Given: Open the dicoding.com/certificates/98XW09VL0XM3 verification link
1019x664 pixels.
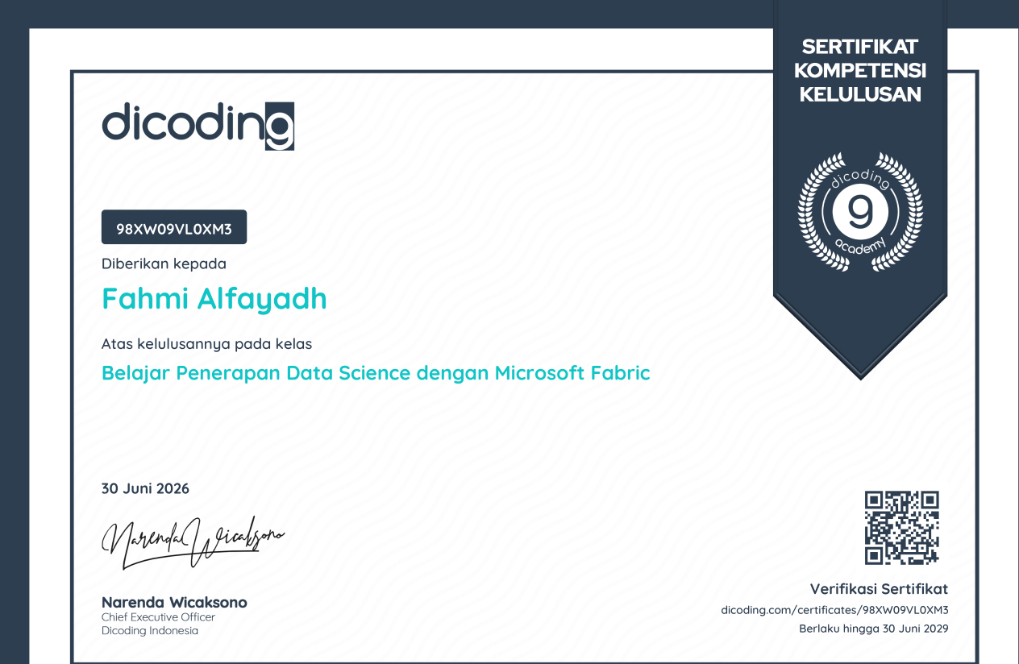Looking at the screenshot, I should (834, 610).
